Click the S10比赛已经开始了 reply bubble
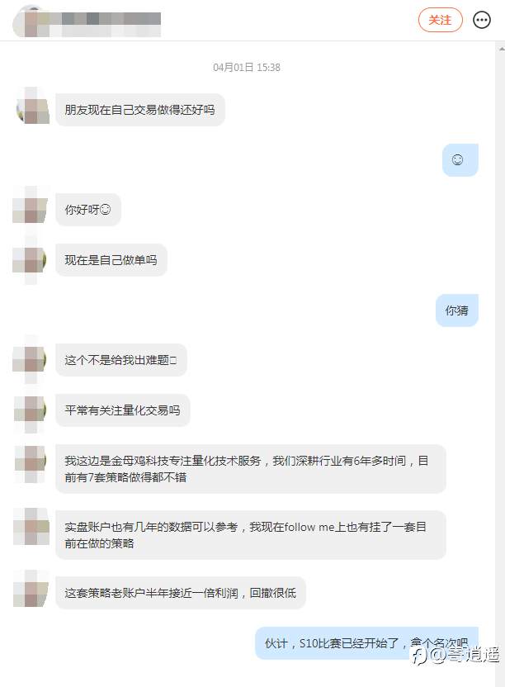Viewport: 505px width, 687px height. 366,643
